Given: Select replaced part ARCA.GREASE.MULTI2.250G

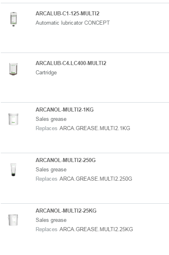Looking at the screenshot, I should tap(96, 179).
